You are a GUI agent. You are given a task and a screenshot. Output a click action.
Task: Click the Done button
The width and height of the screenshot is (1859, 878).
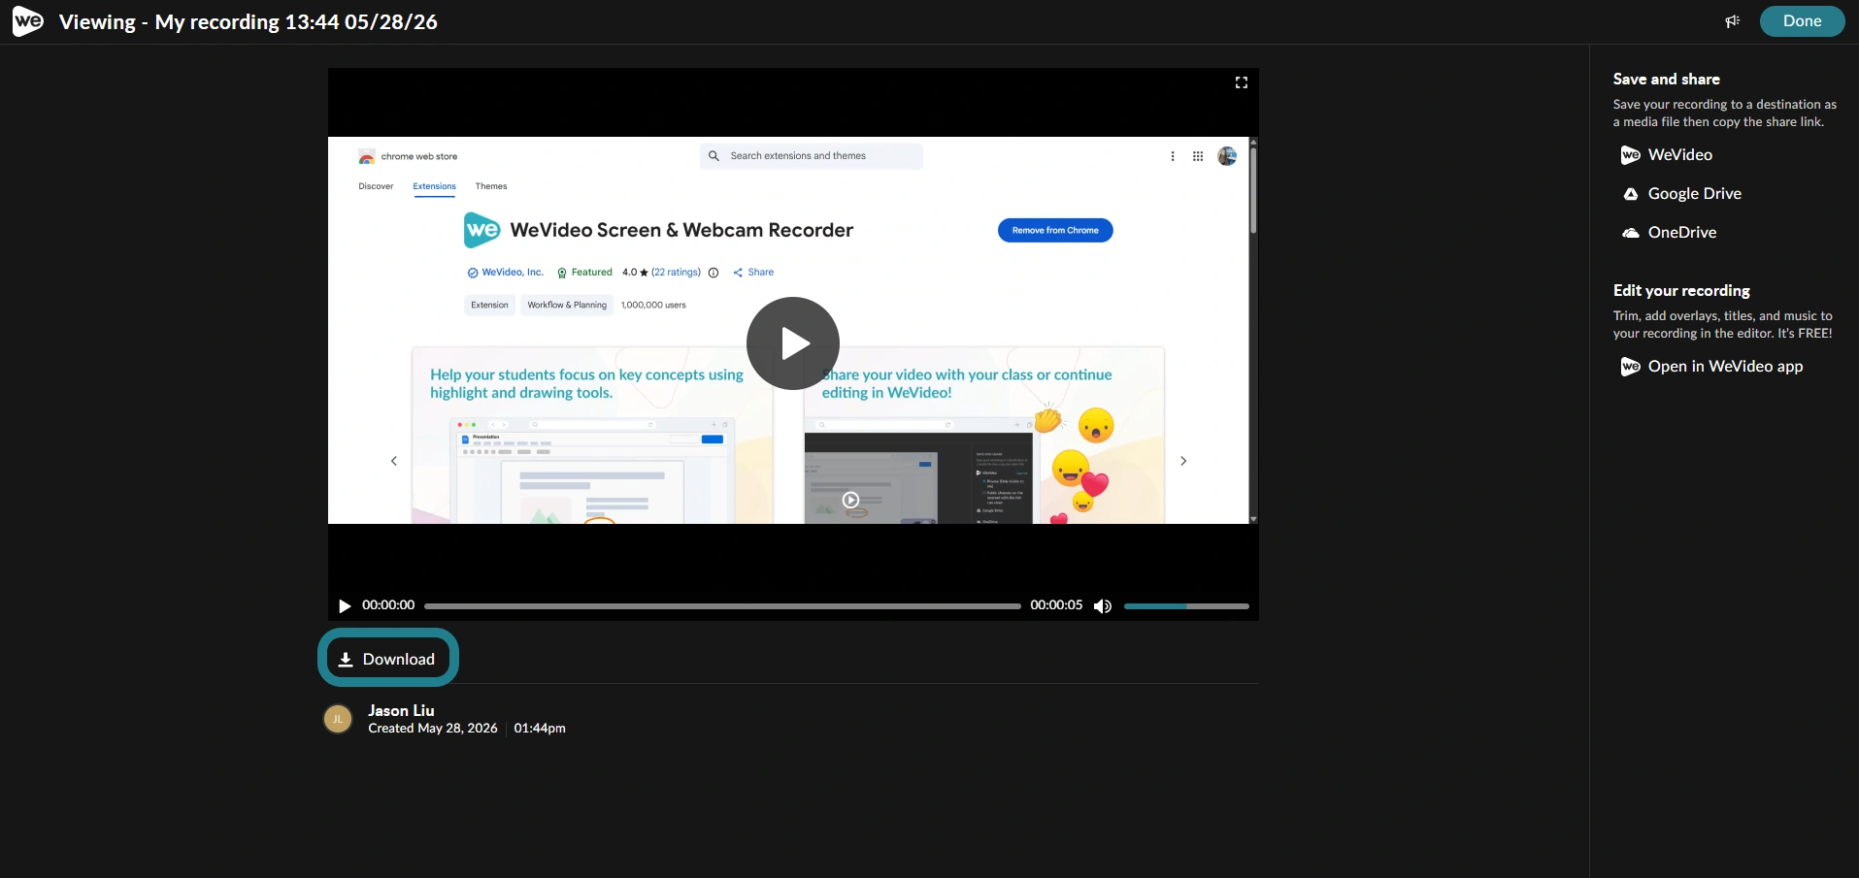tap(1802, 21)
